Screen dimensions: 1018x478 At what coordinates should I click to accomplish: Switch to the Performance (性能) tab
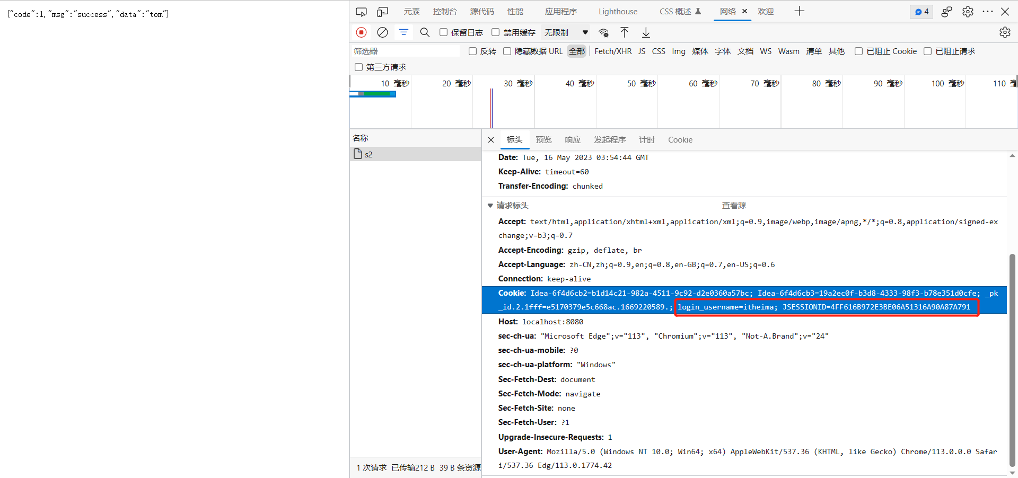point(515,12)
